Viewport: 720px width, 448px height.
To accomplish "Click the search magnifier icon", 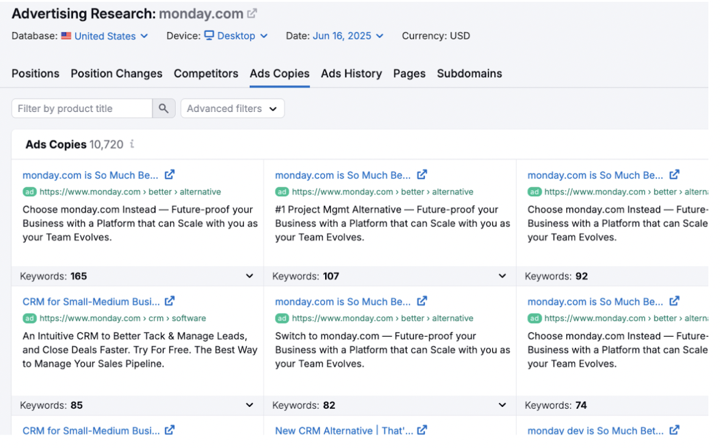I will [x=163, y=108].
